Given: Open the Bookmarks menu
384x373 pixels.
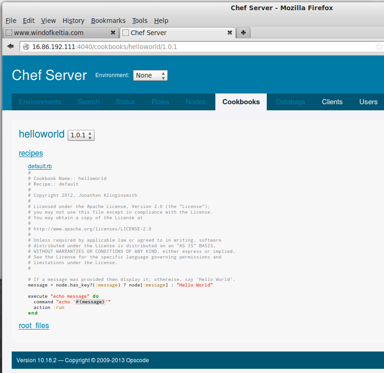Looking at the screenshot, I should [108, 21].
